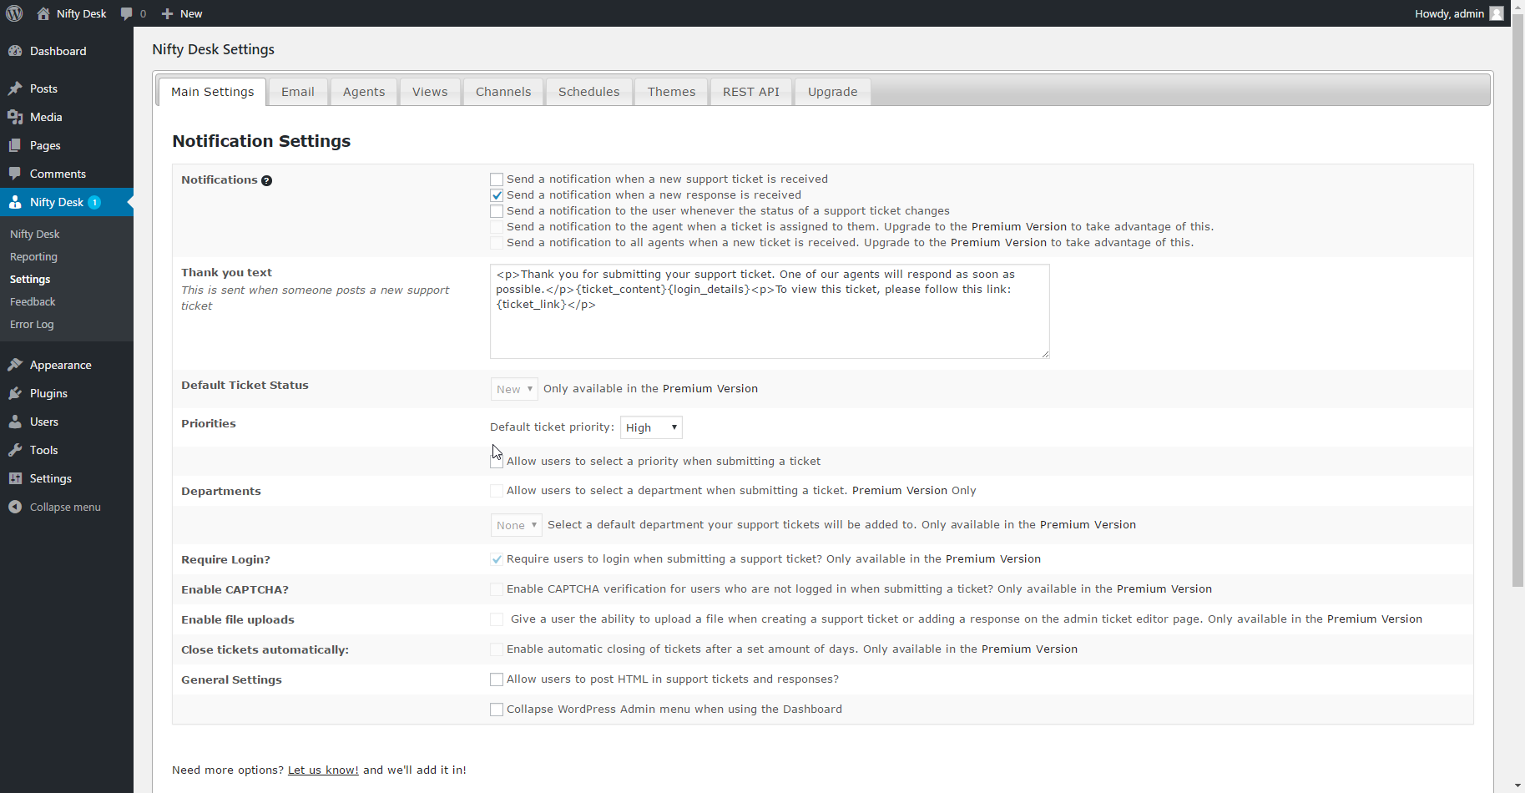Click the Notifications help question-mark icon
Screen dimensions: 1525x793
click(x=266, y=180)
